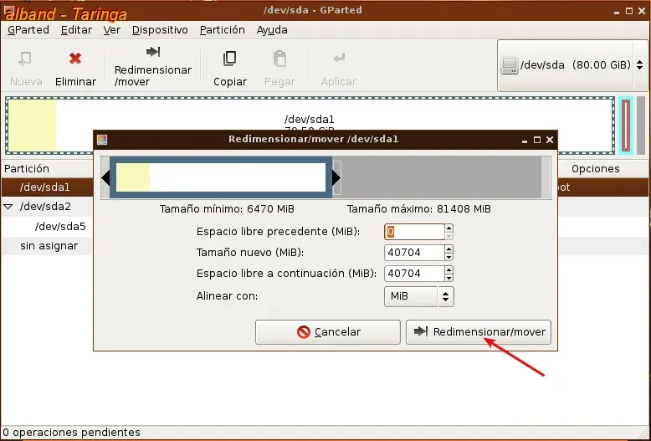651x441 pixels.
Task: Open the Ayuda menu
Action: [x=272, y=30]
